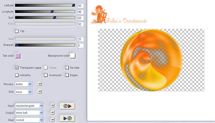215x123 pixels.
Task: Click the disc-then-play button beside Input
Action: (x=67, y=106)
